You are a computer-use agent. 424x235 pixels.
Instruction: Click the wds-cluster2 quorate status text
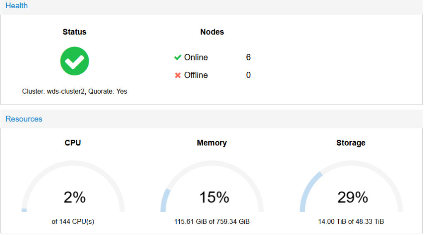pos(75,92)
